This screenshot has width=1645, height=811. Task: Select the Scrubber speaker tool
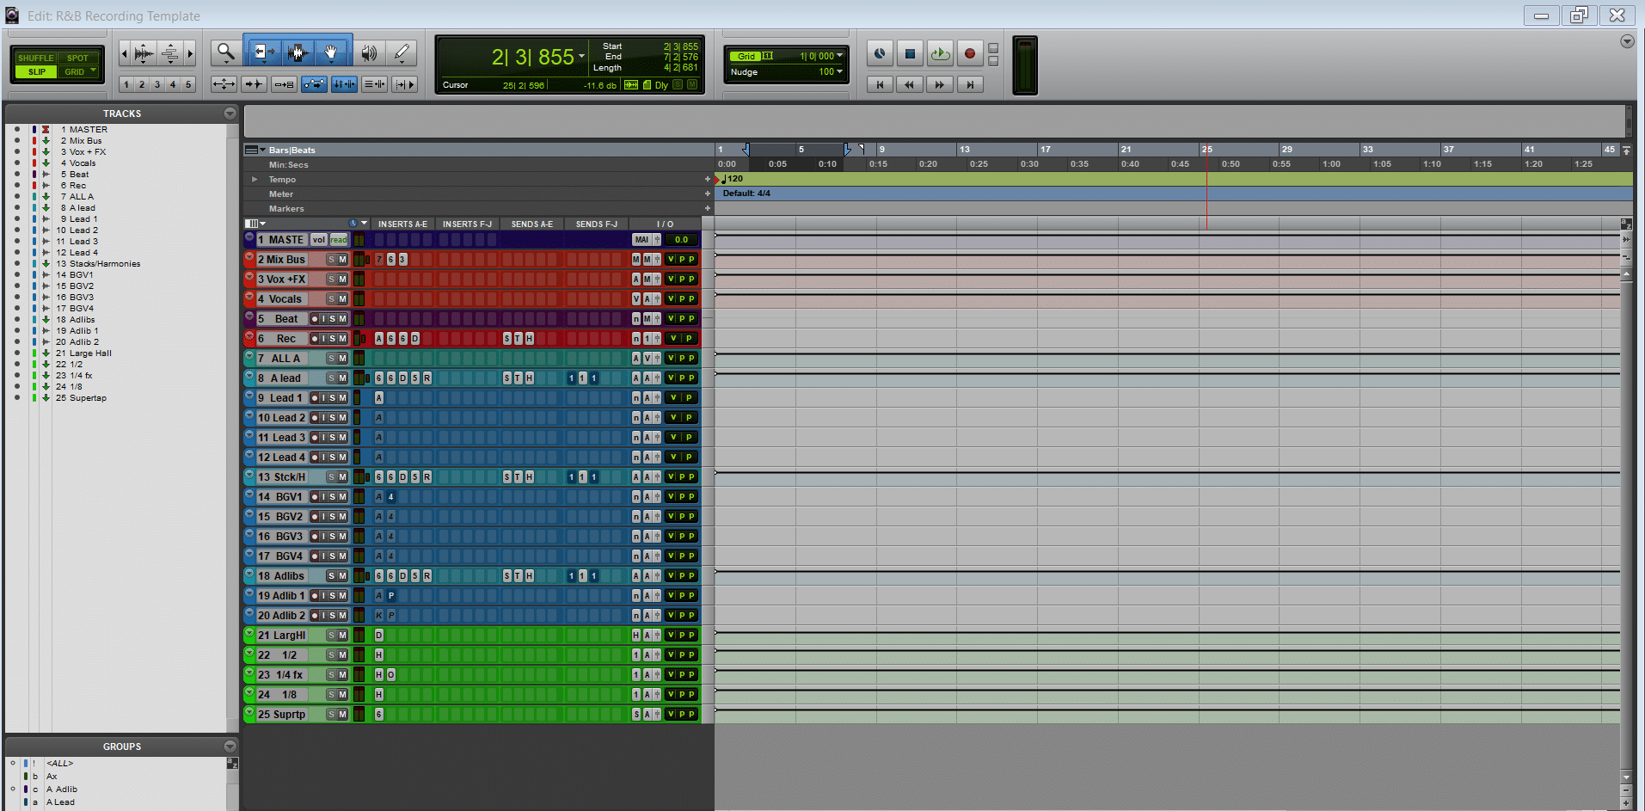368,53
